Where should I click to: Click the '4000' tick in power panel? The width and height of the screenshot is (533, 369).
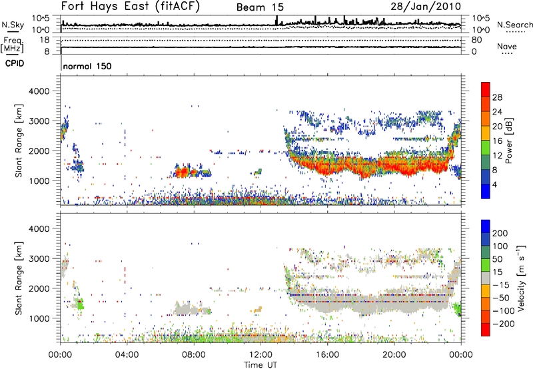pyautogui.click(x=39, y=91)
